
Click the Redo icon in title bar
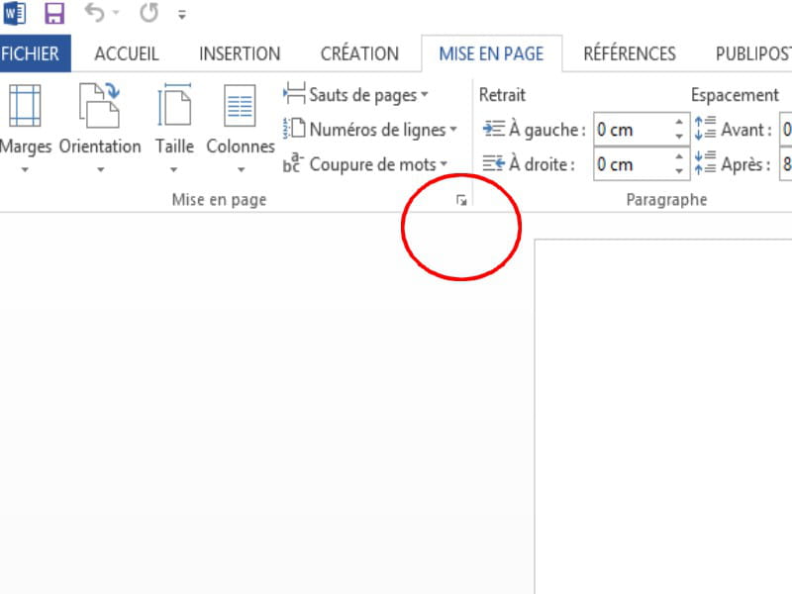pyautogui.click(x=148, y=14)
